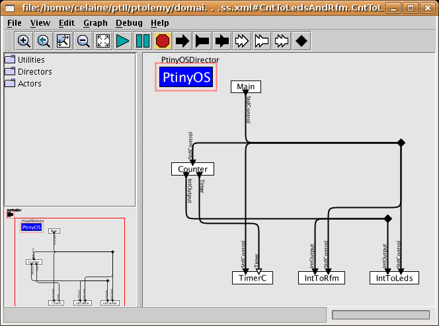Stop the model with the red stop button
Screen dimensions: 439x326
(163, 41)
